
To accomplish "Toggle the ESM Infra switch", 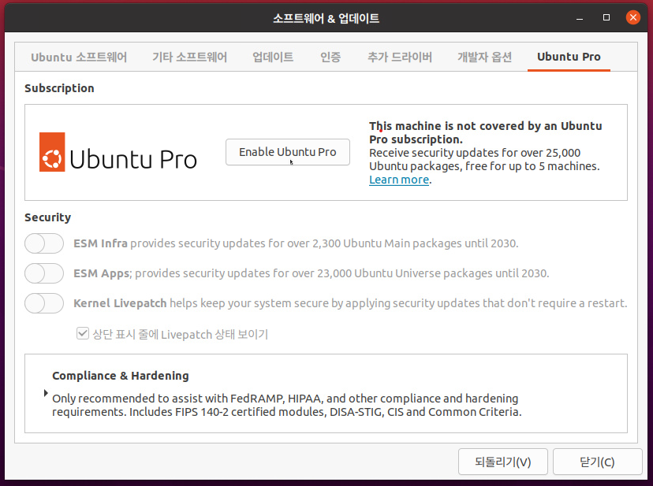I will tap(44, 243).
